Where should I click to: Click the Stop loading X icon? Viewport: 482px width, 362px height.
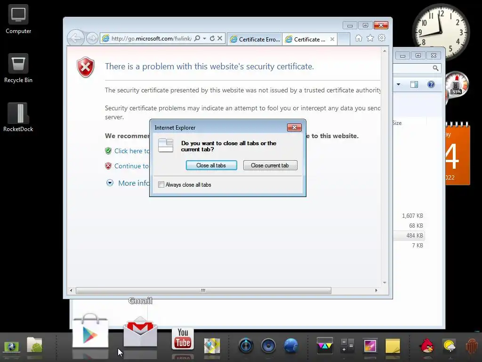click(x=220, y=38)
